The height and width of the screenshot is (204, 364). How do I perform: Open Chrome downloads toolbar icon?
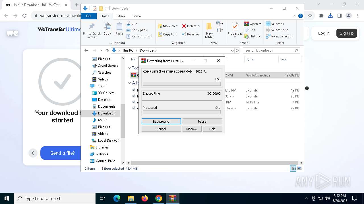pyautogui.click(x=330, y=16)
